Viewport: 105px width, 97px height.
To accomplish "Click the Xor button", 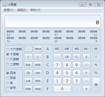I will tap(38, 73).
